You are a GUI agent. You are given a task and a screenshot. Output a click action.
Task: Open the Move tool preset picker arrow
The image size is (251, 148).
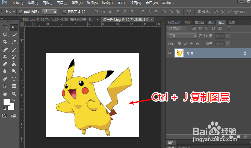14,12
